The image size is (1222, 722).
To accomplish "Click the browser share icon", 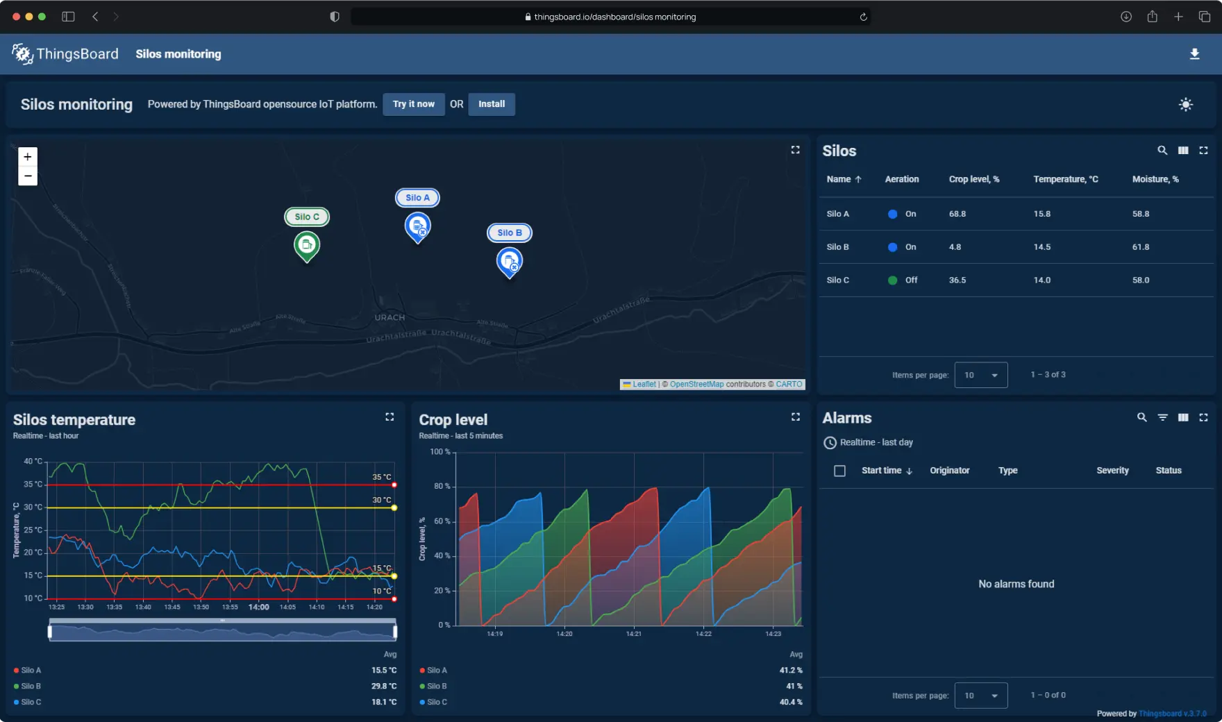I will (1153, 17).
